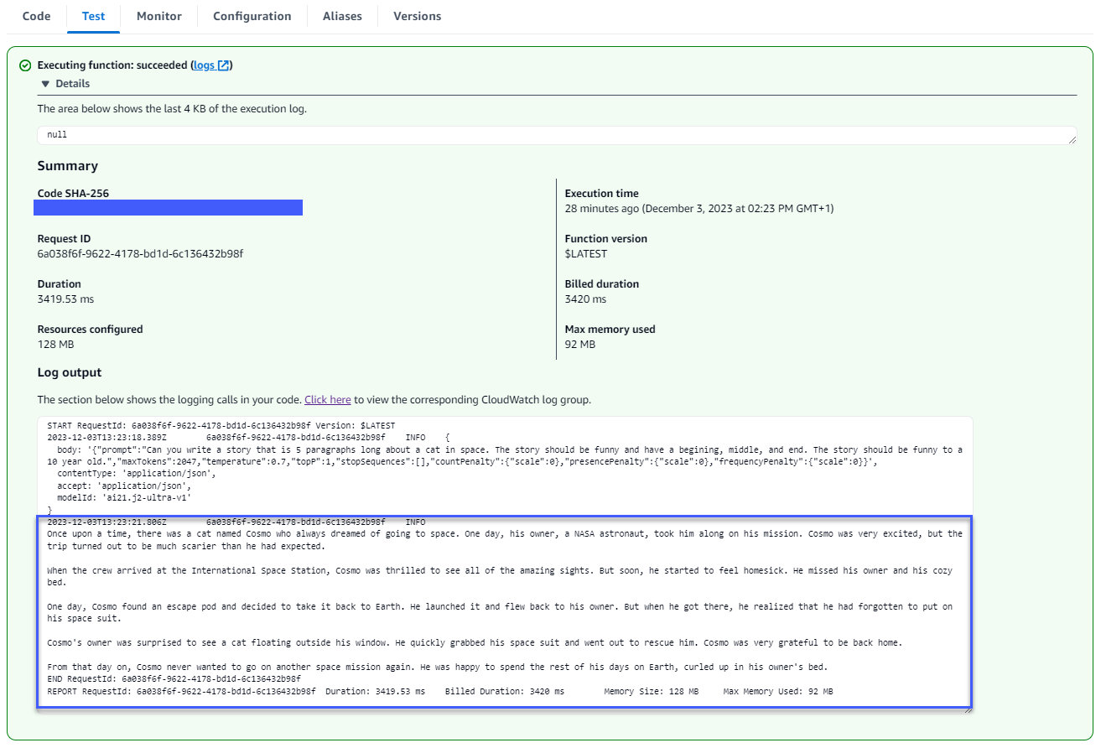The width and height of the screenshot is (1101, 748).
Task: Open the Aliases tab
Action: [342, 16]
